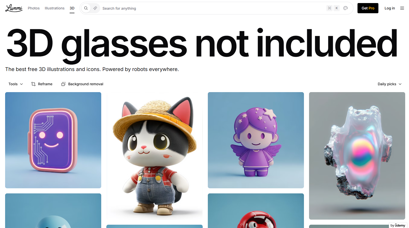The height and width of the screenshot is (228, 409).
Task: Click the Background removal icon
Action: 63,84
